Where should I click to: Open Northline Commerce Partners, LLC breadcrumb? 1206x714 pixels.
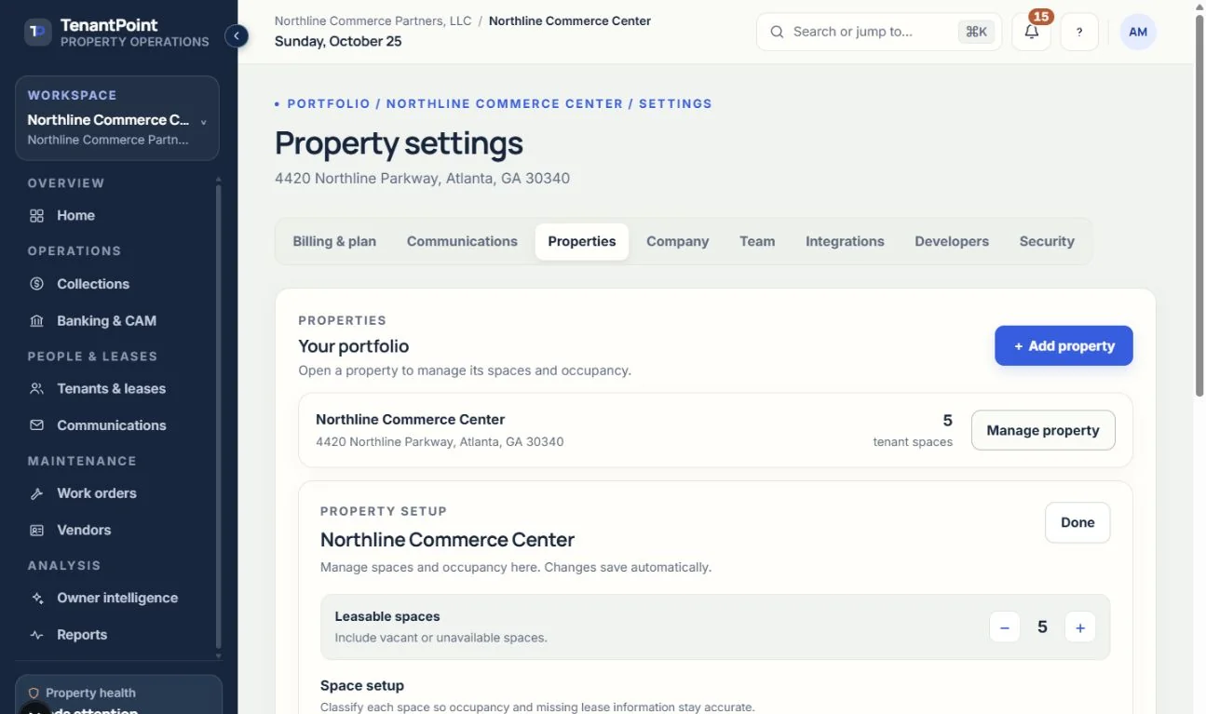coord(373,20)
